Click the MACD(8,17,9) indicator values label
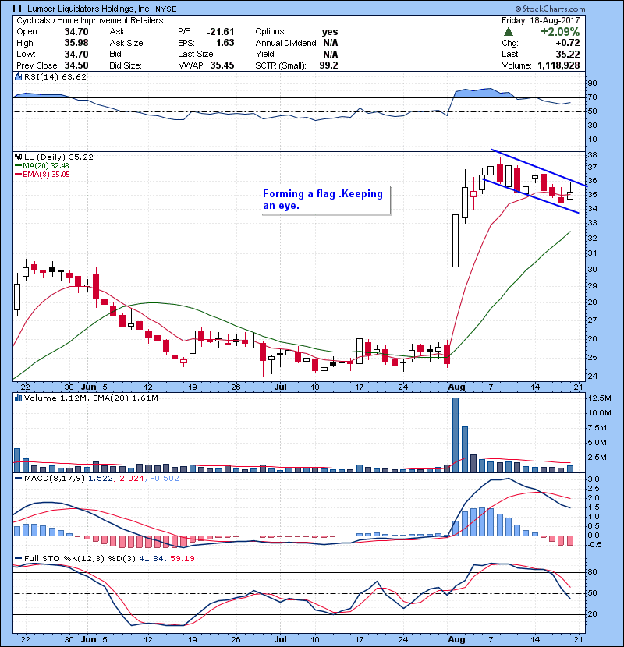This screenshot has height=647, width=624. tap(101, 479)
